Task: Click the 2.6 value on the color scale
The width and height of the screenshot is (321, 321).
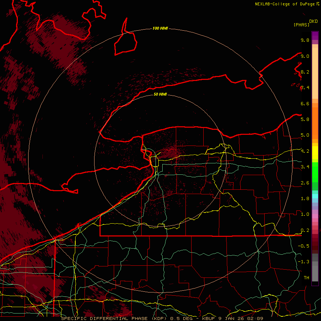Action: click(x=305, y=183)
